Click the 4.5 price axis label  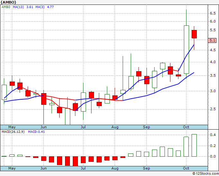tap(213, 50)
